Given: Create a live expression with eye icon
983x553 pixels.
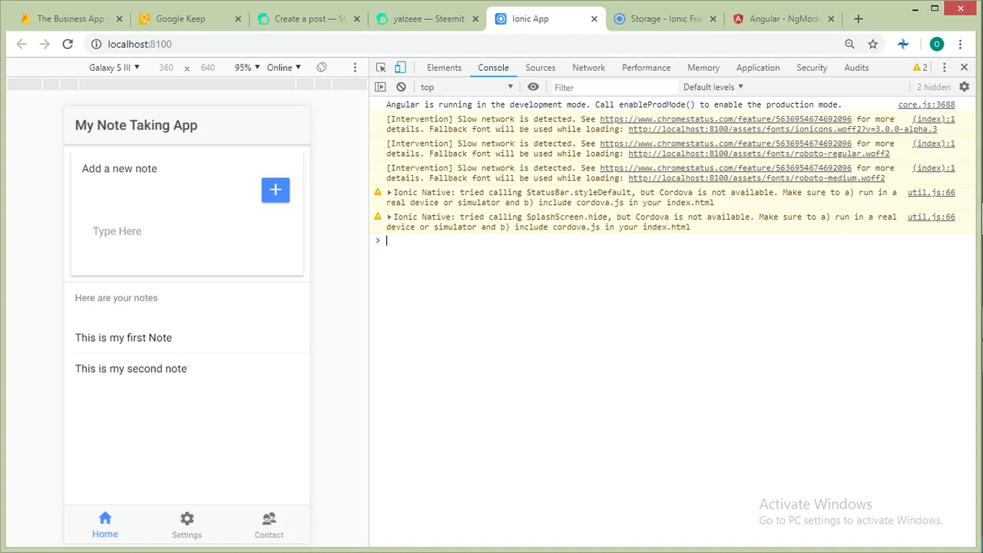Looking at the screenshot, I should (x=533, y=88).
